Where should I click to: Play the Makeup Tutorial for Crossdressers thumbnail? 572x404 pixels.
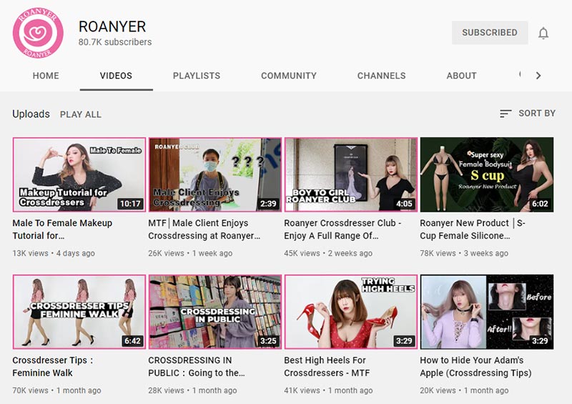coord(79,174)
